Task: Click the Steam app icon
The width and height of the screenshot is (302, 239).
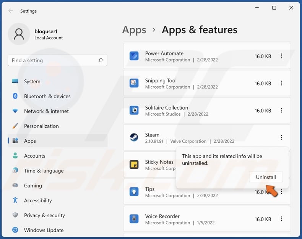Action: point(134,137)
